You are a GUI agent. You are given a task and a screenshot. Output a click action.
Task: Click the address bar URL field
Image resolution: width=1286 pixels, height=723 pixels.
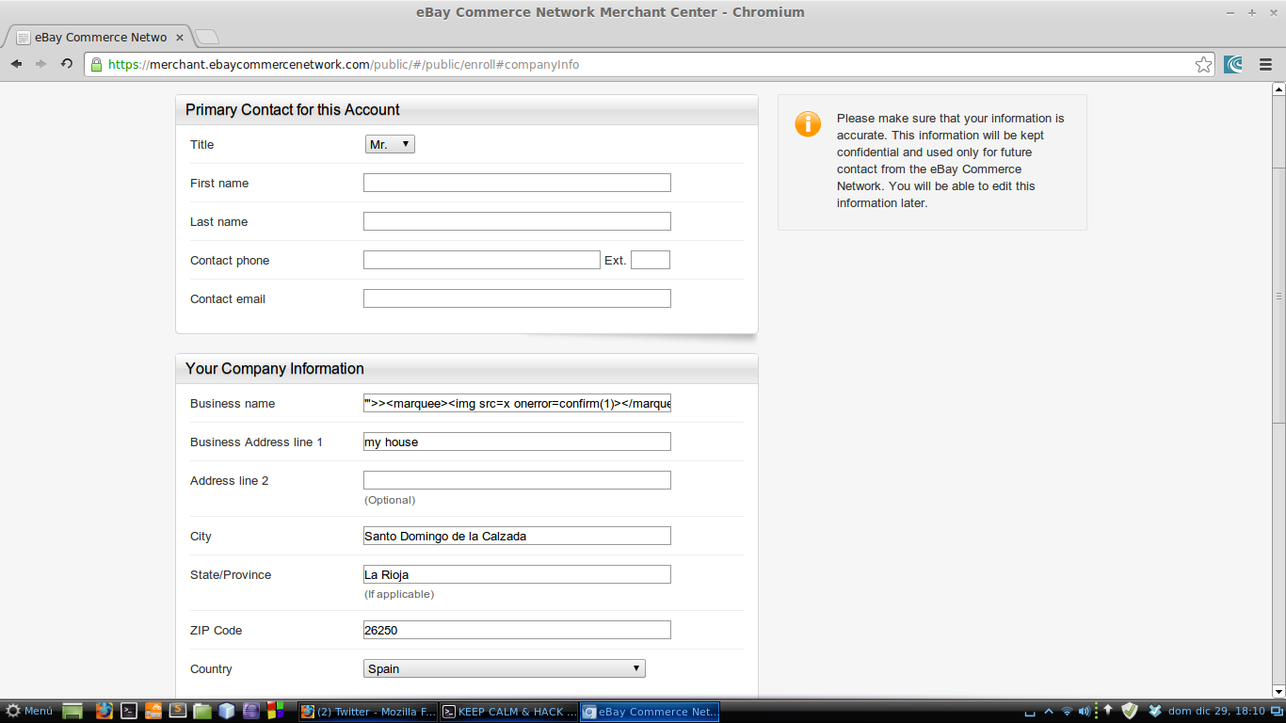(x=650, y=64)
